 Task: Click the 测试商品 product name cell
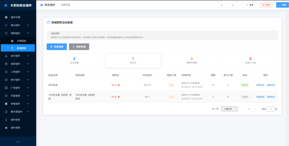(53, 85)
